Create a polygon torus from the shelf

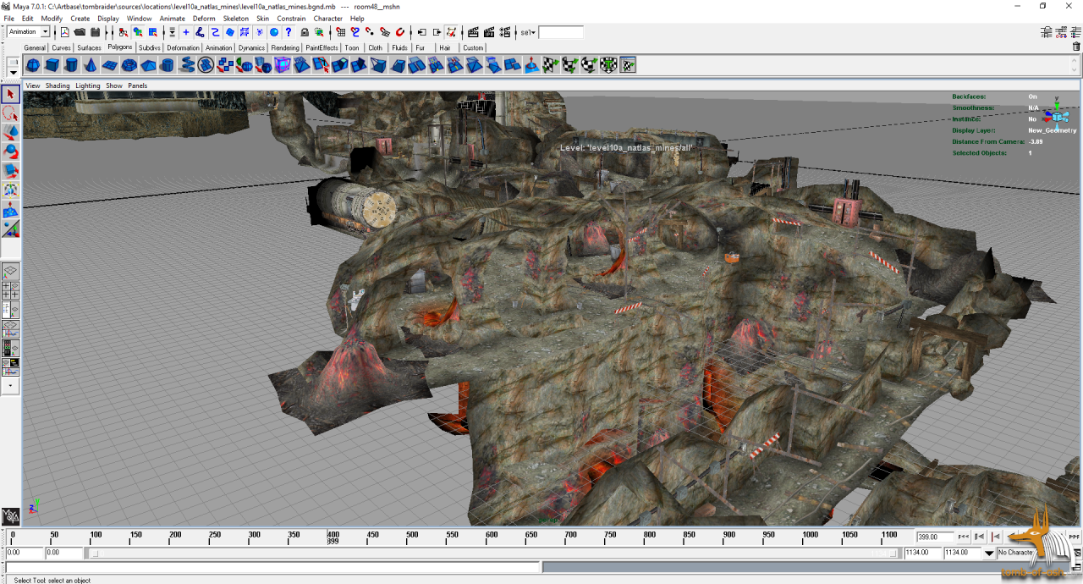point(129,65)
